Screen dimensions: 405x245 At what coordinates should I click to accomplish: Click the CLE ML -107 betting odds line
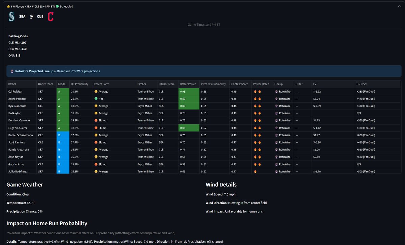click(x=18, y=42)
